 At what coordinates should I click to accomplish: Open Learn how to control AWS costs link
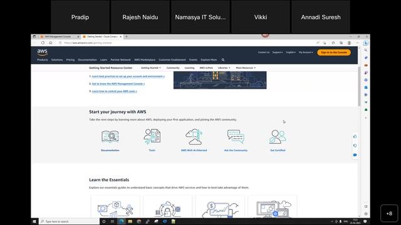(114, 91)
